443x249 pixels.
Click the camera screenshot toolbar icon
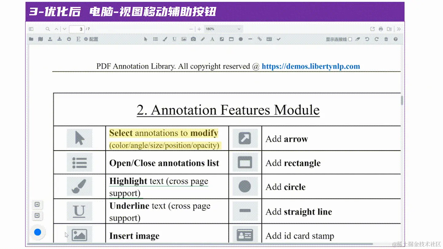[x=193, y=39]
